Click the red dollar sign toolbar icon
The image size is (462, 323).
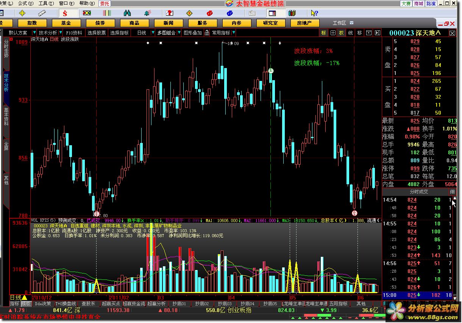click(65, 13)
